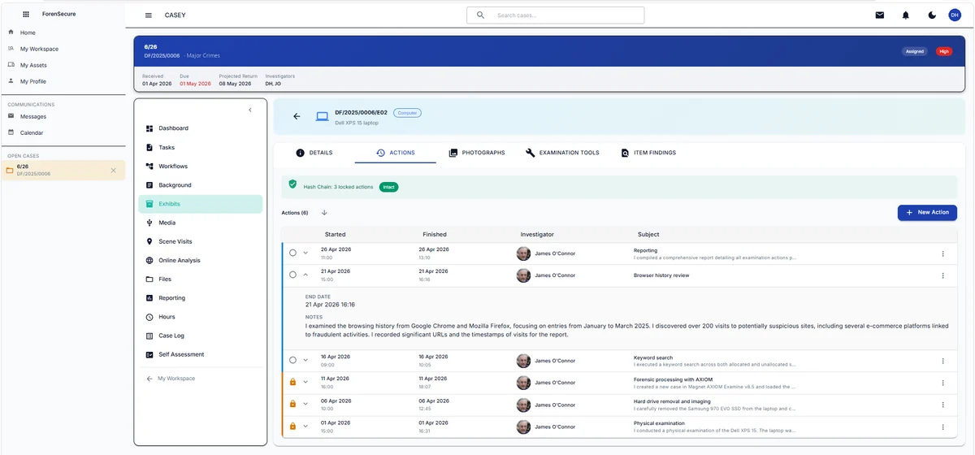The height and width of the screenshot is (455, 975).
Task: Select the Browser history review radio circle
Action: [292, 275]
